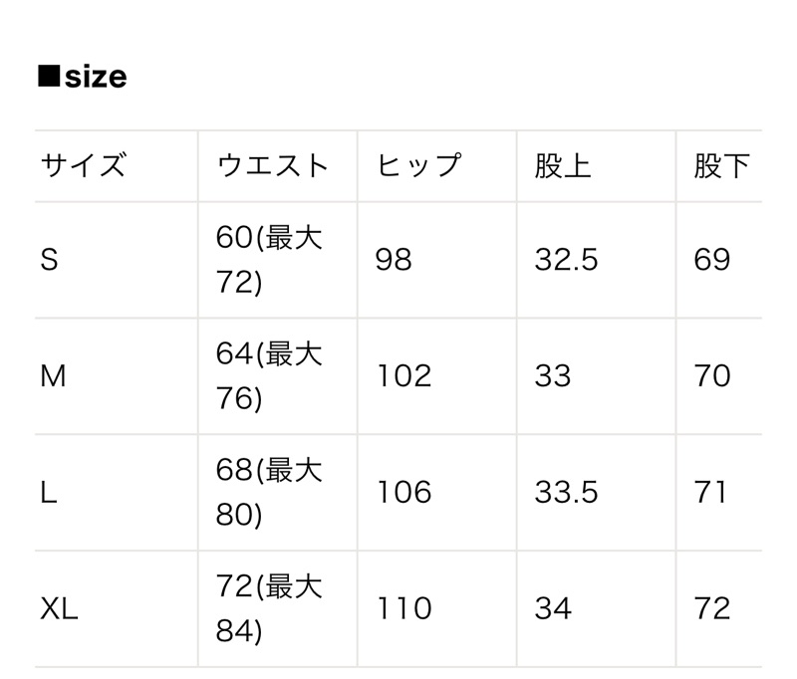797x679 pixels.
Task: Select the XL size row label
Action: point(59,608)
